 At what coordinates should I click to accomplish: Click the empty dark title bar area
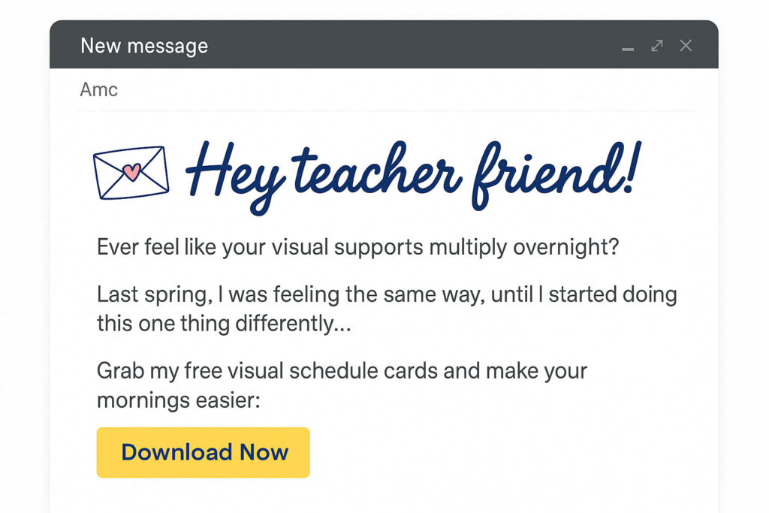tap(413, 46)
